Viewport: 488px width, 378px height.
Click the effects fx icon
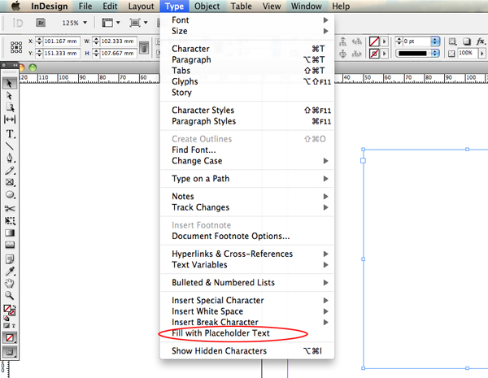481,41
